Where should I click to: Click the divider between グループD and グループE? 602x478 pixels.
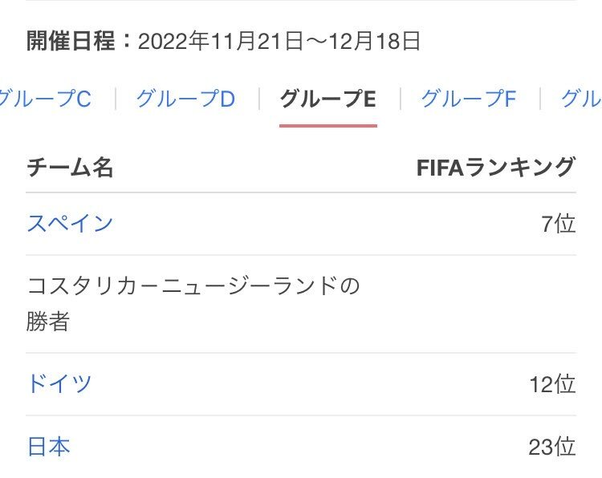(259, 99)
